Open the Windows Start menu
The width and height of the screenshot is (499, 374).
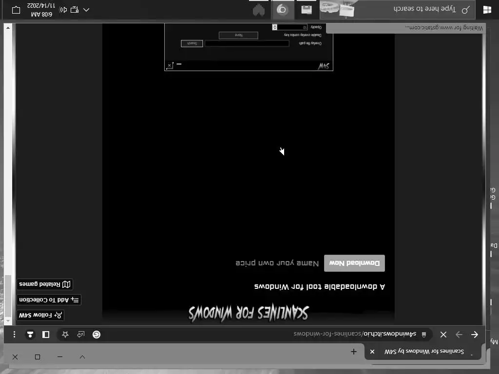pos(487,10)
